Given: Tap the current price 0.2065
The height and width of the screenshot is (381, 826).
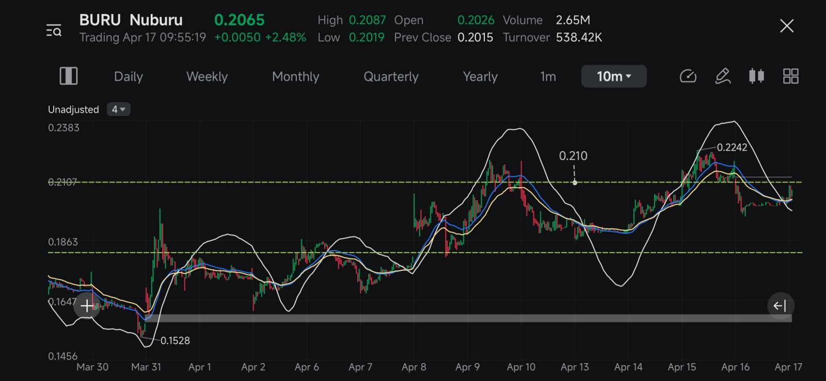Looking at the screenshot, I should 240,20.
